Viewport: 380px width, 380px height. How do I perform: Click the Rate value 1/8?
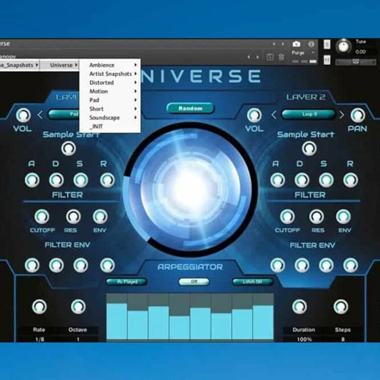click(40, 339)
